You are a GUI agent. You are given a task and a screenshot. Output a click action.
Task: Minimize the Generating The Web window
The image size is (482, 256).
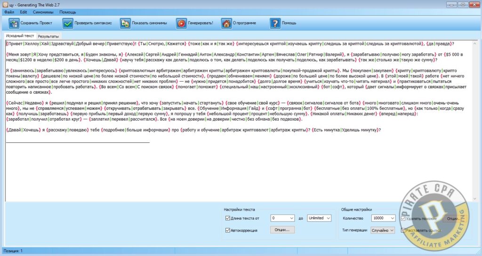pos(451,5)
